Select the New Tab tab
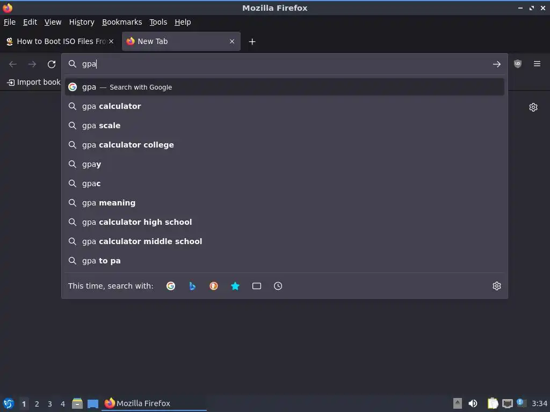Image resolution: width=550 pixels, height=412 pixels. tap(181, 41)
